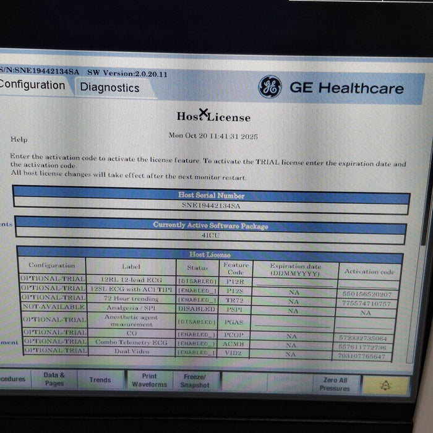Click the yellow alarm bell button
Screen dimensions: 433x433
[x=385, y=385]
